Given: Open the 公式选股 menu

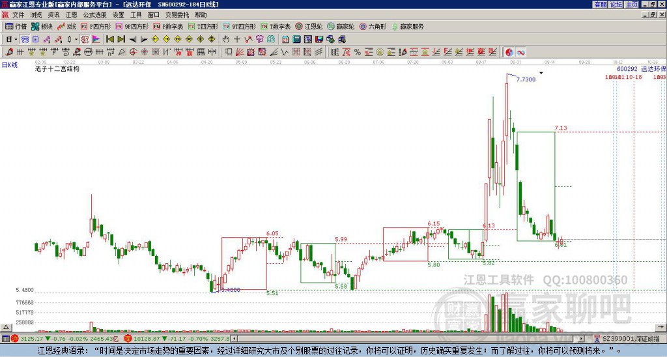Looking at the screenshot, I should tap(95, 15).
